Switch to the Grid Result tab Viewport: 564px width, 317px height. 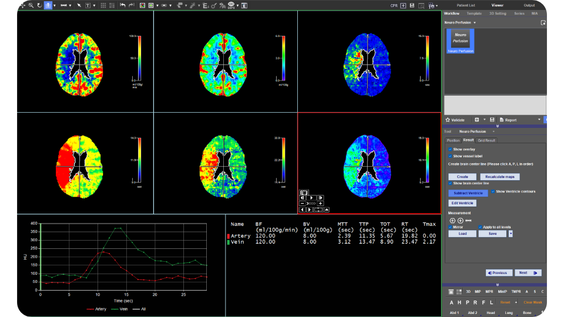[x=486, y=140]
